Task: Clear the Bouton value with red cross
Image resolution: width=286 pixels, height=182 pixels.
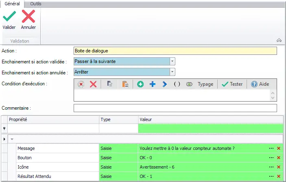Action: tap(279, 158)
